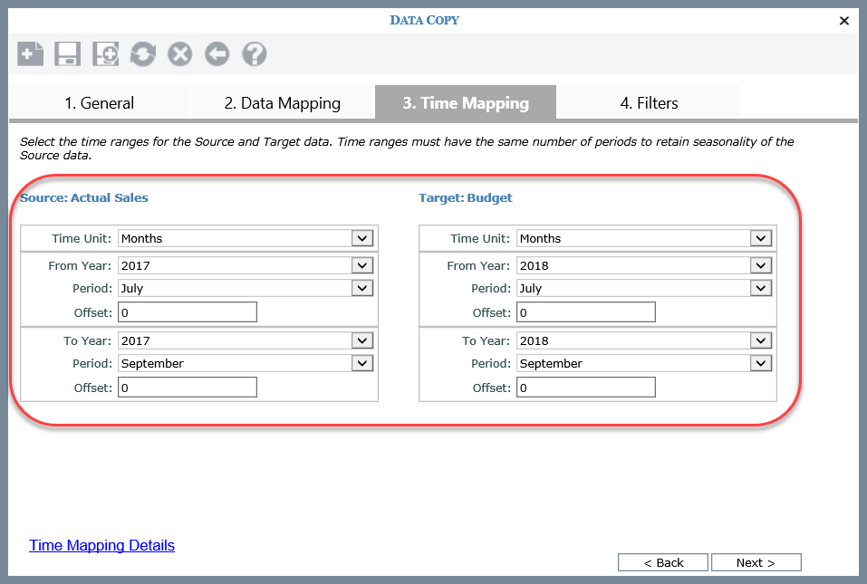Switch to the 1. General tab
The height and width of the screenshot is (584, 867).
click(100, 103)
